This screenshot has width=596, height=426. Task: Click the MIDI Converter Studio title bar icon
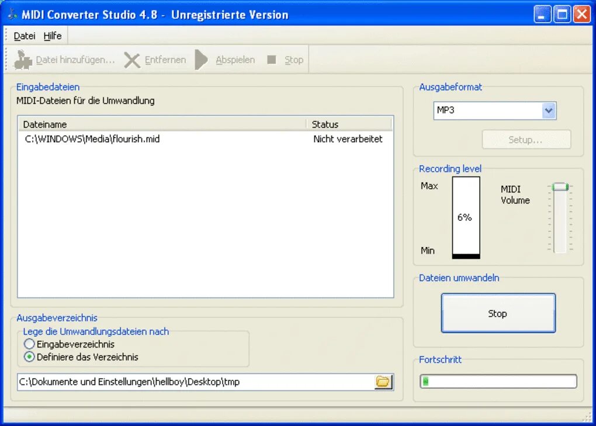pos(12,15)
